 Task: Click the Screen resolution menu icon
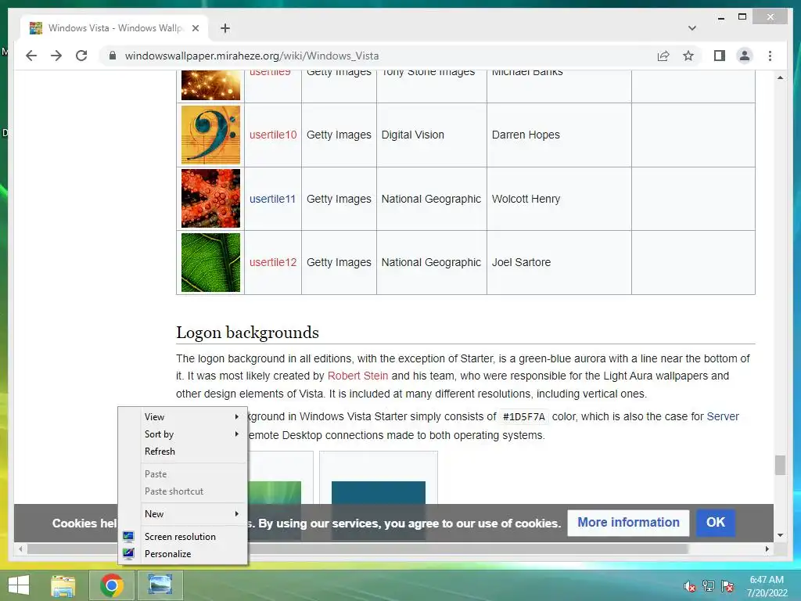click(x=128, y=537)
